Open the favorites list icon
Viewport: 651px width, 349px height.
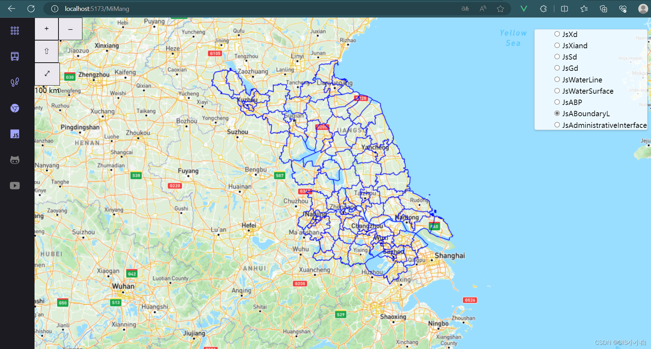tap(584, 9)
